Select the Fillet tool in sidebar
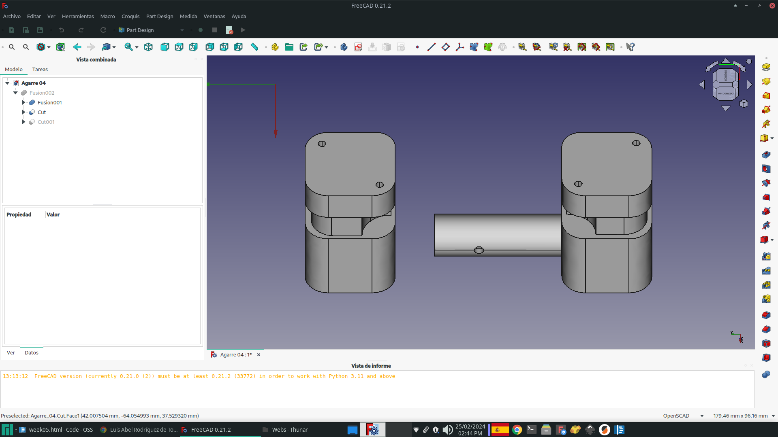This screenshot has height=437, width=778. click(766, 315)
